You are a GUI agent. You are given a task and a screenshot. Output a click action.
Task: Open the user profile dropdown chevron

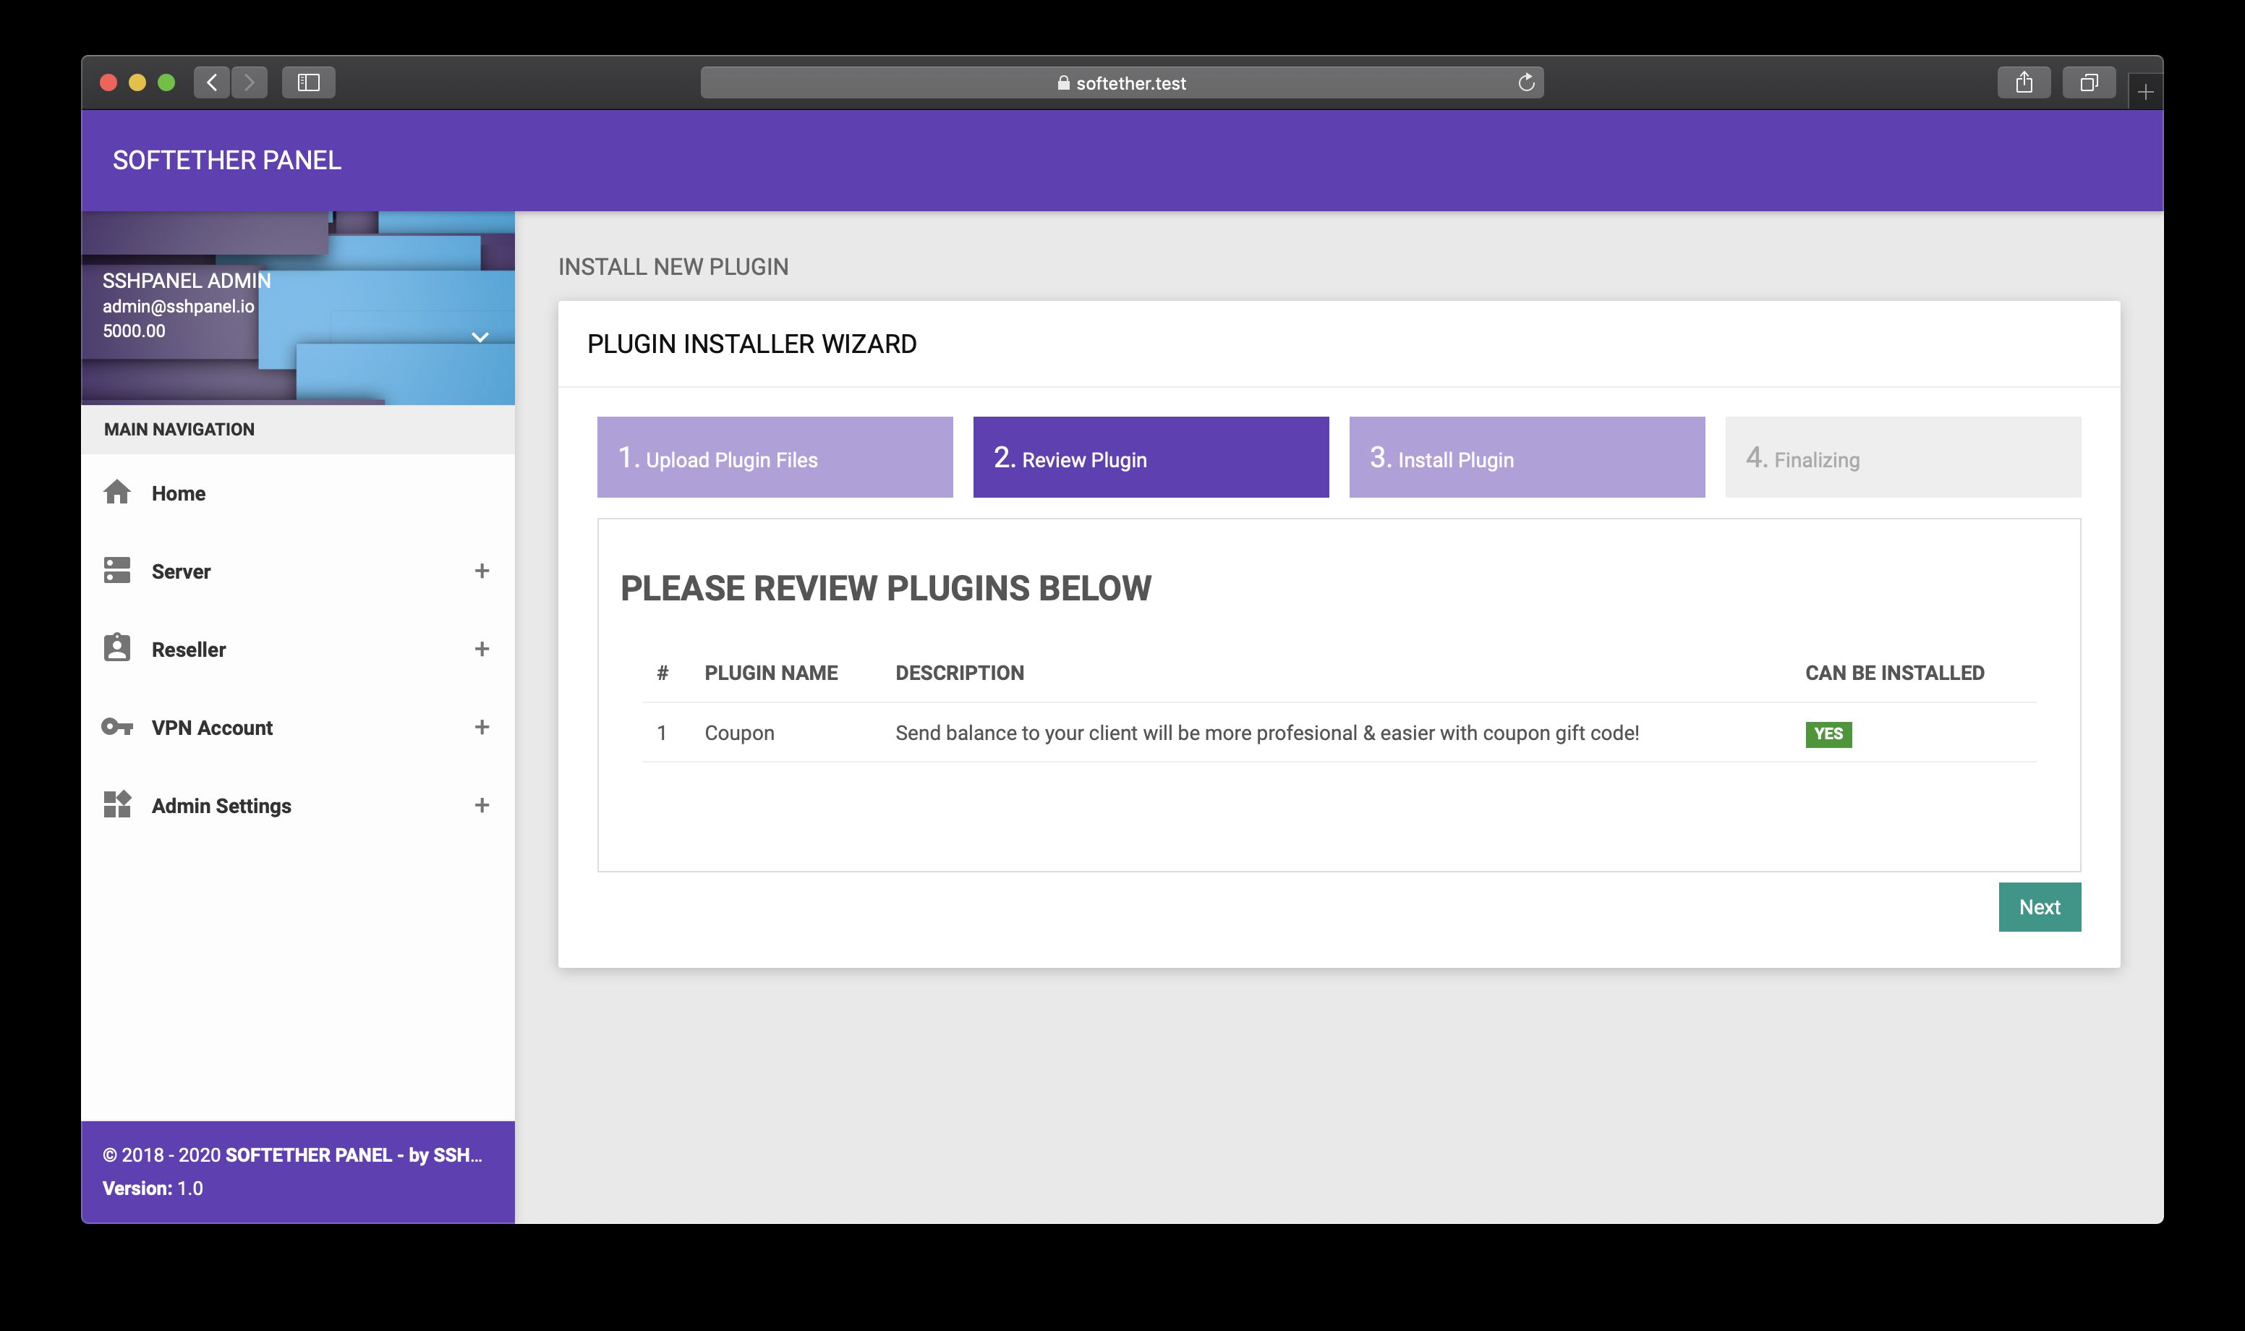480,337
